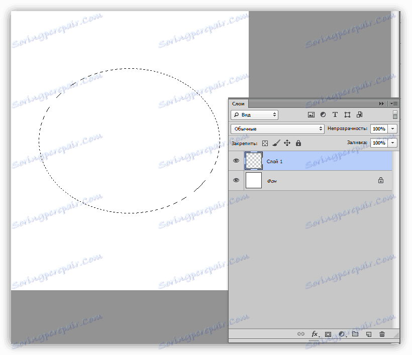Toggle the layer filtering switch

click(x=394, y=115)
